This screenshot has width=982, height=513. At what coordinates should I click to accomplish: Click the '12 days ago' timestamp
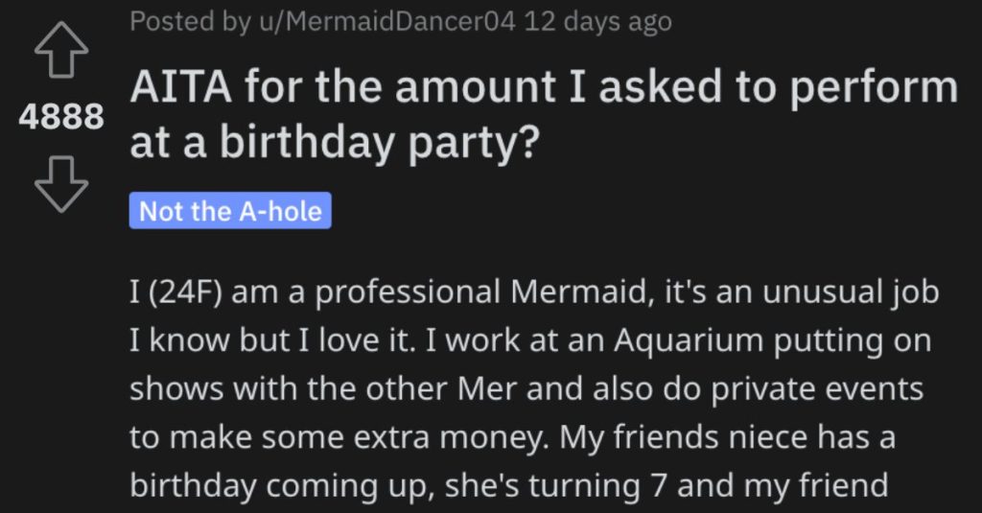tap(598, 21)
